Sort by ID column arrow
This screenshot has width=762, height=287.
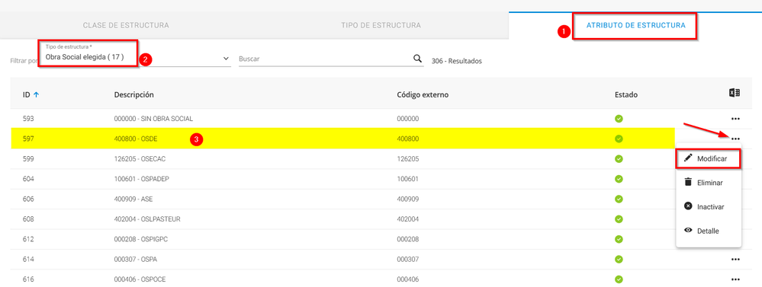[36, 95]
